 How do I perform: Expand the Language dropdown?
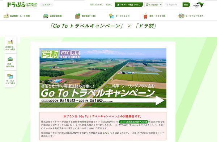coord(154,5)
